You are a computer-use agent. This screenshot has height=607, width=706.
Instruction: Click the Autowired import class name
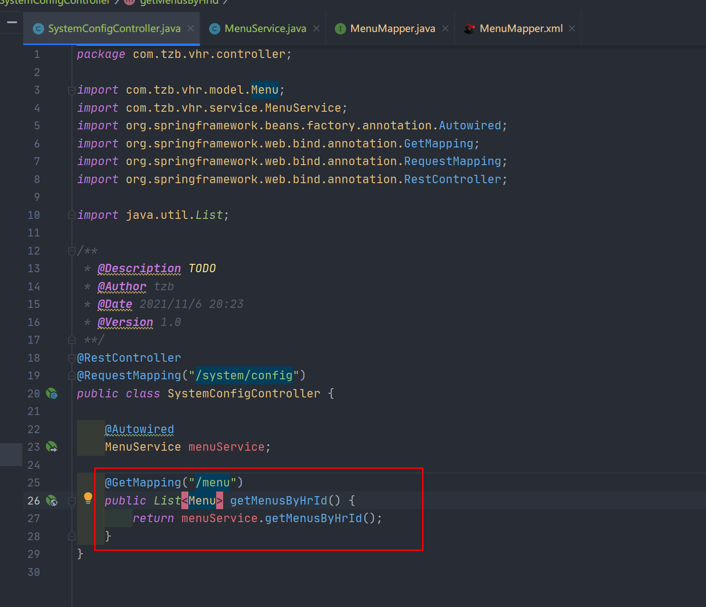(470, 126)
